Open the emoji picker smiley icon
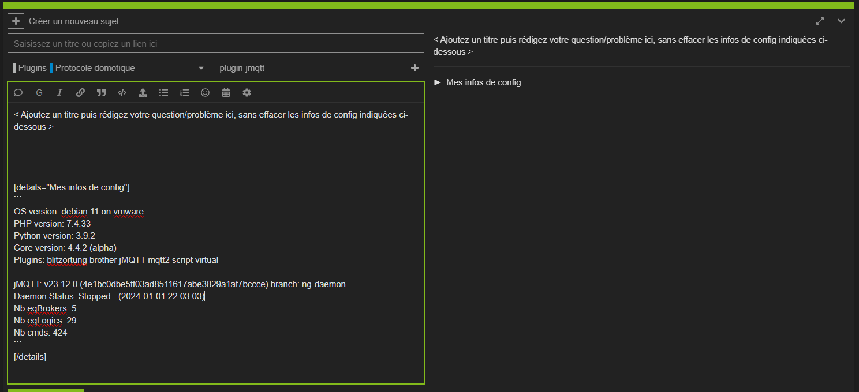 point(205,93)
